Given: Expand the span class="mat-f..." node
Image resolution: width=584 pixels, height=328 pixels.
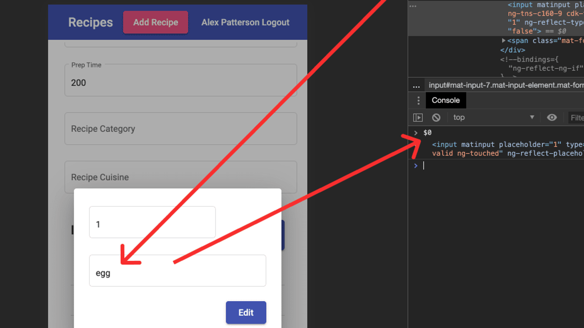Looking at the screenshot, I should (x=503, y=40).
